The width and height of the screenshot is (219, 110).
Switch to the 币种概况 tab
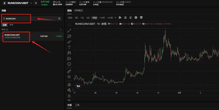click(x=79, y=10)
